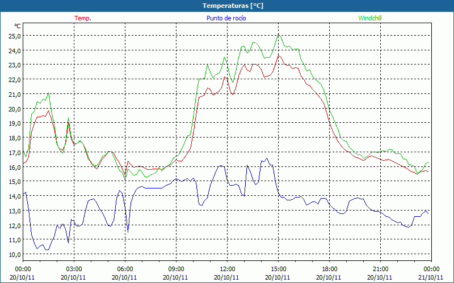The height and width of the screenshot is (283, 454).
Task: Click the 21/10/11 date label
Action: point(431,277)
